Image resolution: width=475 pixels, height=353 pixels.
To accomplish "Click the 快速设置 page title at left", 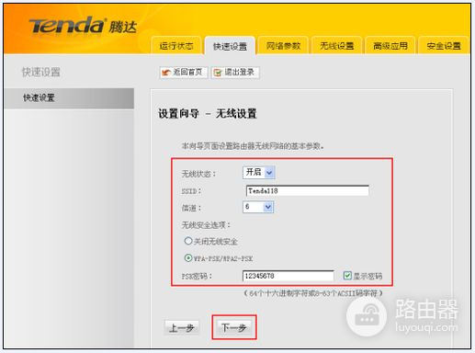I will (x=40, y=73).
